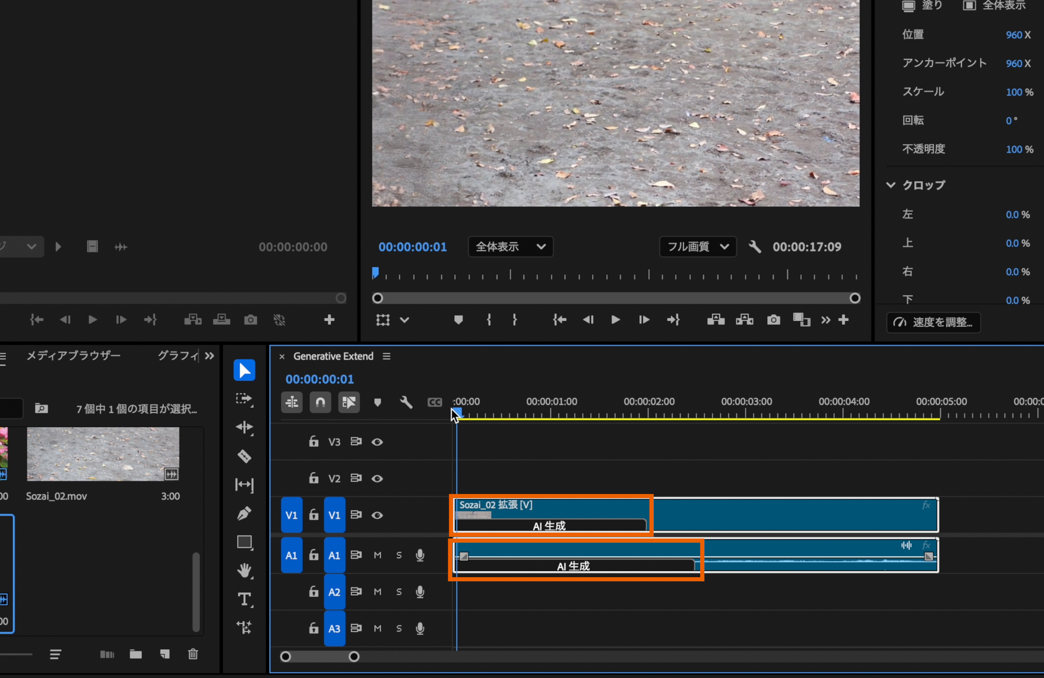
Task: Open Generative Extend sequence panel menu
Action: click(x=386, y=356)
